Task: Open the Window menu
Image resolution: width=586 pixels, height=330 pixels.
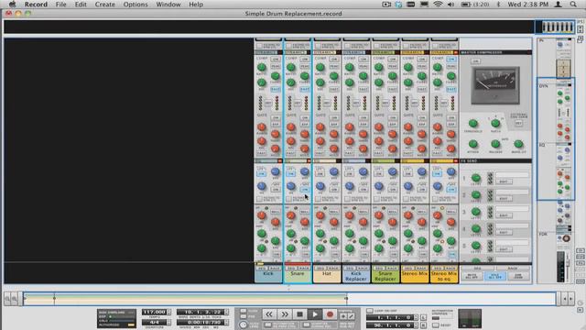Action: (168, 5)
